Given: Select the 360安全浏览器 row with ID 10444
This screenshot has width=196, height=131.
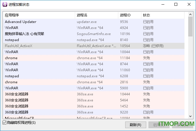Looking at the screenshot, I should 94,94.
